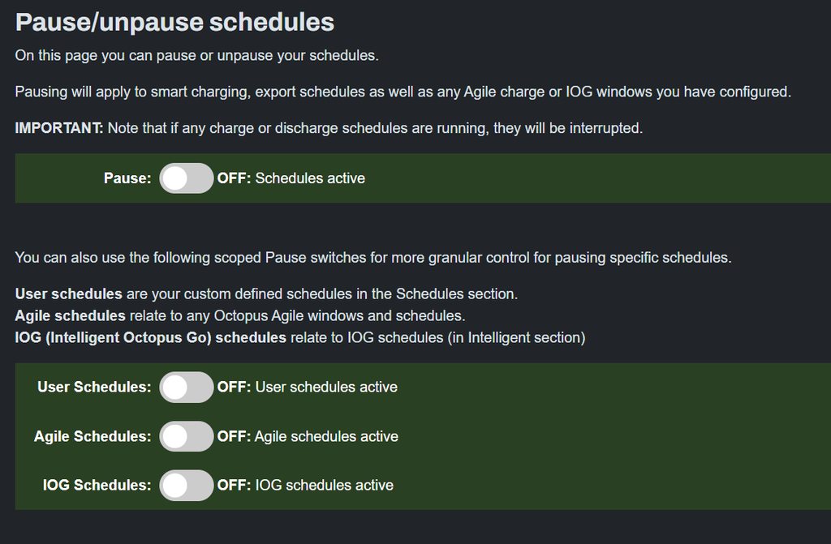This screenshot has width=831, height=544.
Task: Switch on the IOG Schedules pause toggle
Action: [186, 486]
